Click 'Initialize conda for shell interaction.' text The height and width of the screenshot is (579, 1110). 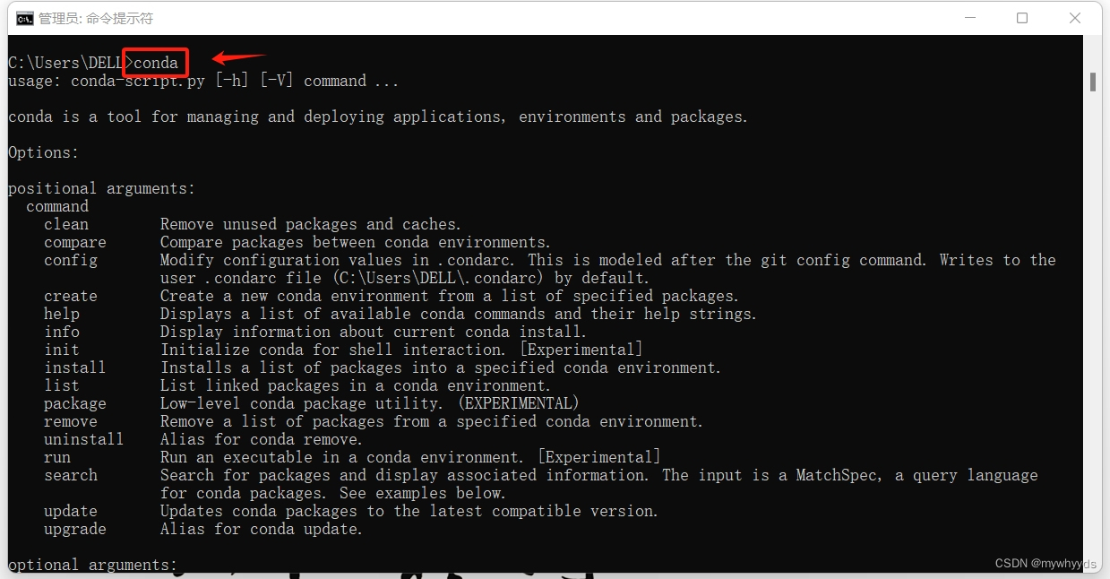click(x=401, y=350)
